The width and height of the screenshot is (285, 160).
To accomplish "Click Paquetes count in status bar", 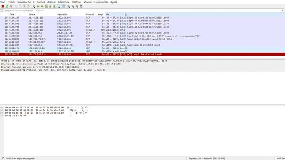I will pyautogui.click(x=207, y=158).
